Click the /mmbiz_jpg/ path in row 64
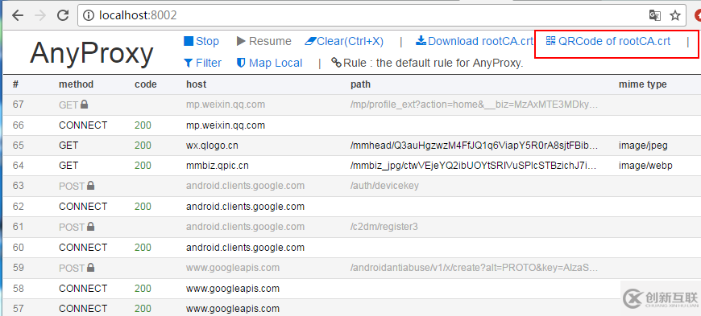This screenshot has width=701, height=316. [474, 166]
